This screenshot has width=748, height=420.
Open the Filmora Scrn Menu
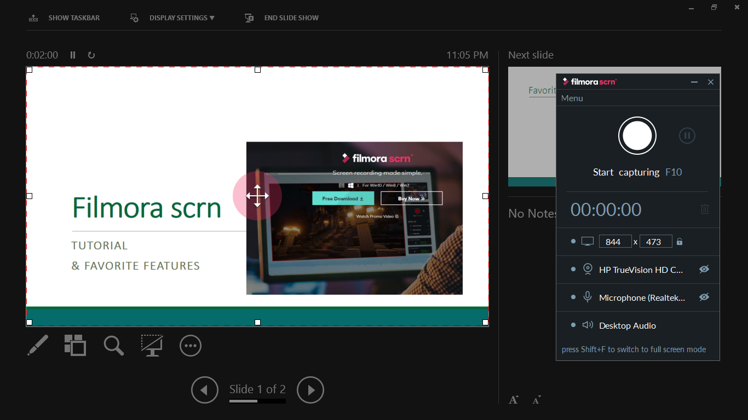(572, 98)
